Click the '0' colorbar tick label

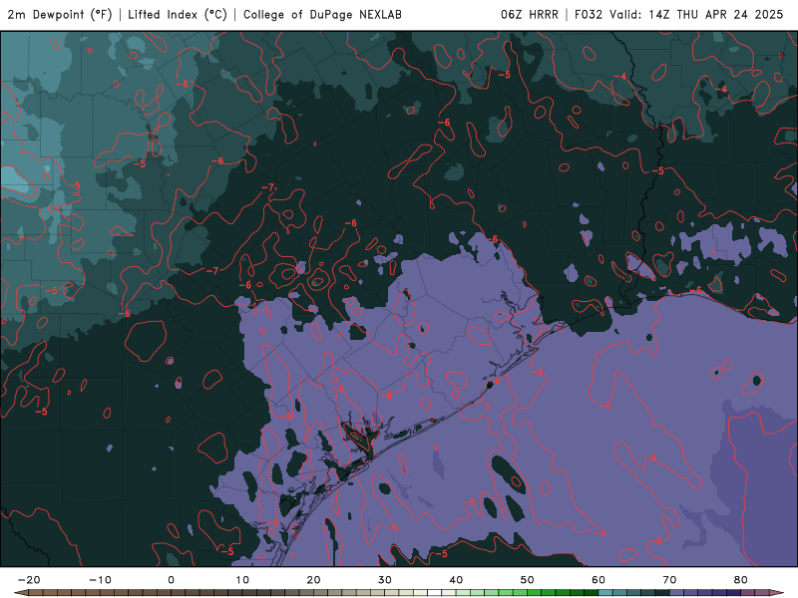point(171,580)
